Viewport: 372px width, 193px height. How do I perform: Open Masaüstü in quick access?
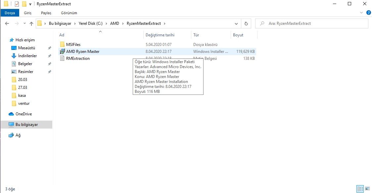(26, 48)
